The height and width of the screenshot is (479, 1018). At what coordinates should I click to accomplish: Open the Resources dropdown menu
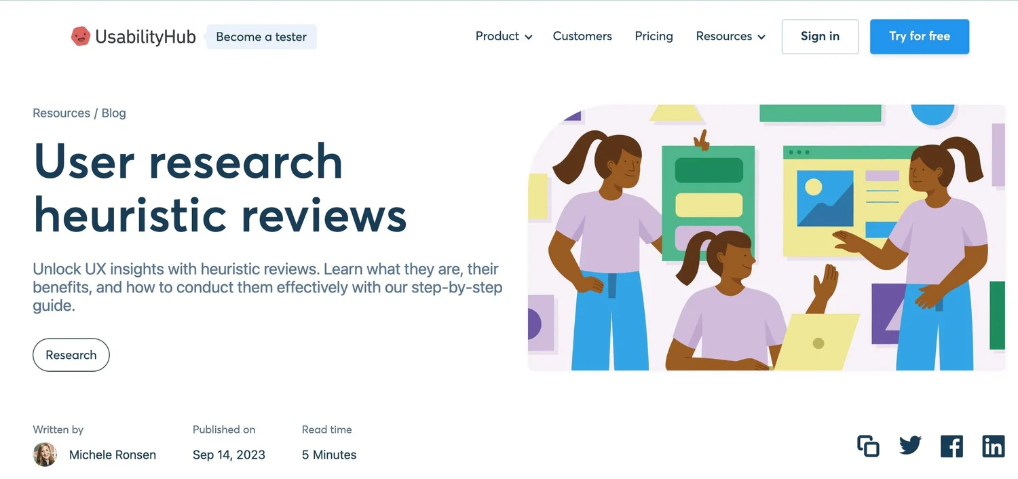724,36
